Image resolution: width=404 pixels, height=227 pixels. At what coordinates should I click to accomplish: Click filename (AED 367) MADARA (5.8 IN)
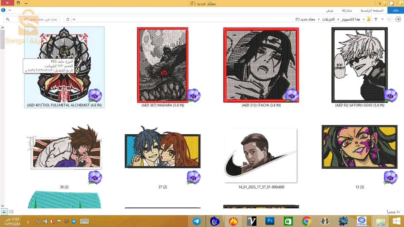163,105
